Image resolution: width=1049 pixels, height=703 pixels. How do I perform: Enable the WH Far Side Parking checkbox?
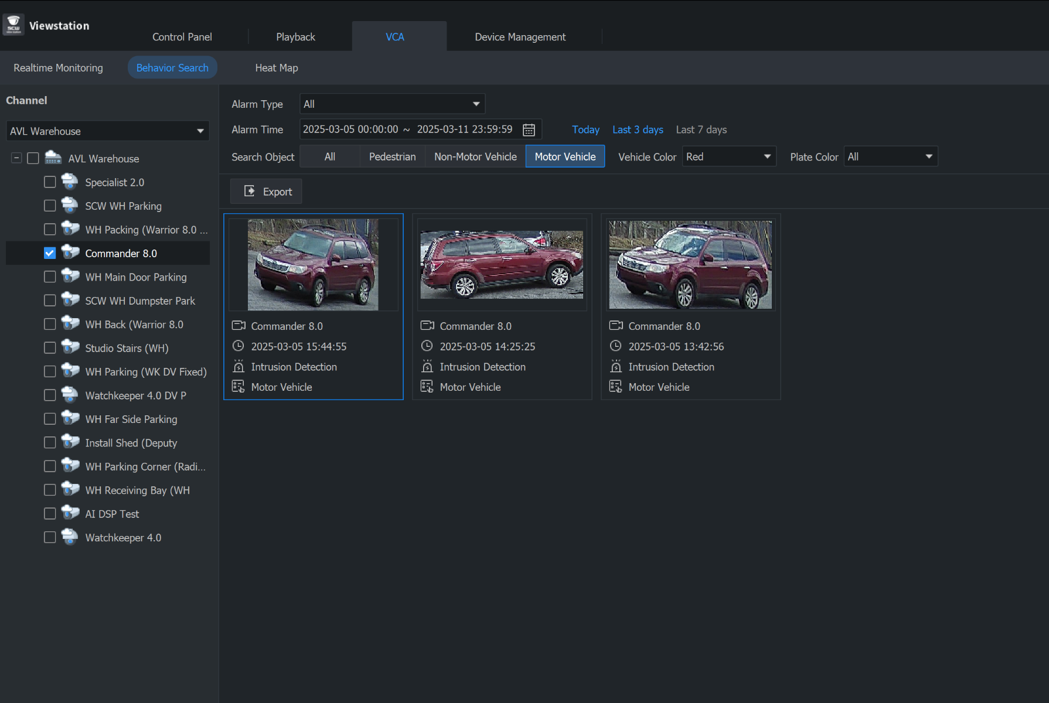pyautogui.click(x=50, y=419)
